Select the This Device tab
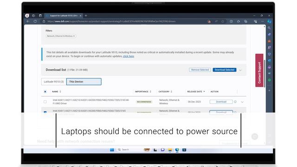The height and width of the screenshot is (167, 297). click(84, 82)
